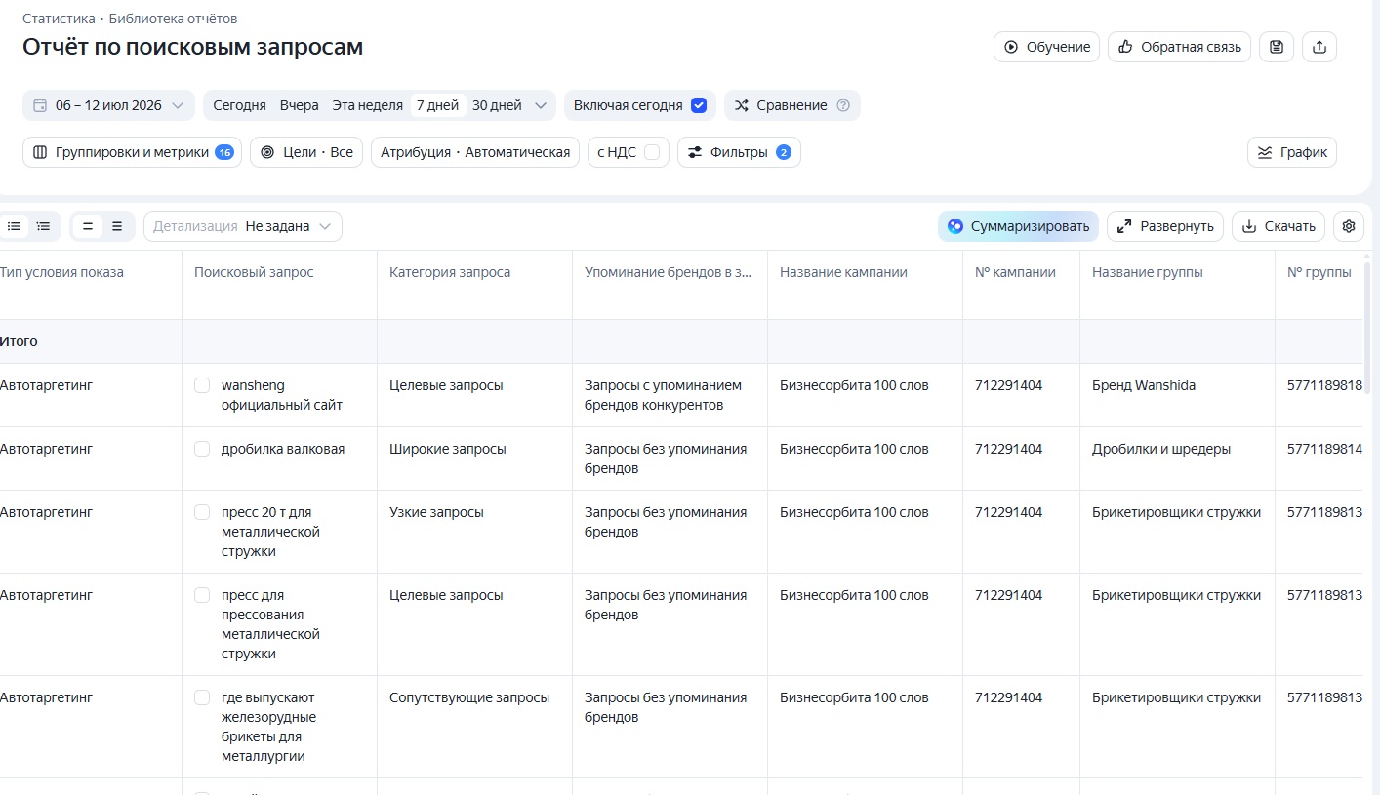Open Группировки и метрики settings
The image size is (1380, 795).
pyautogui.click(x=132, y=152)
